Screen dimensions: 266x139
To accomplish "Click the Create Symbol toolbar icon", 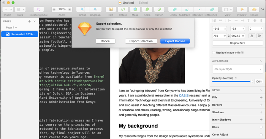I will [38, 9].
